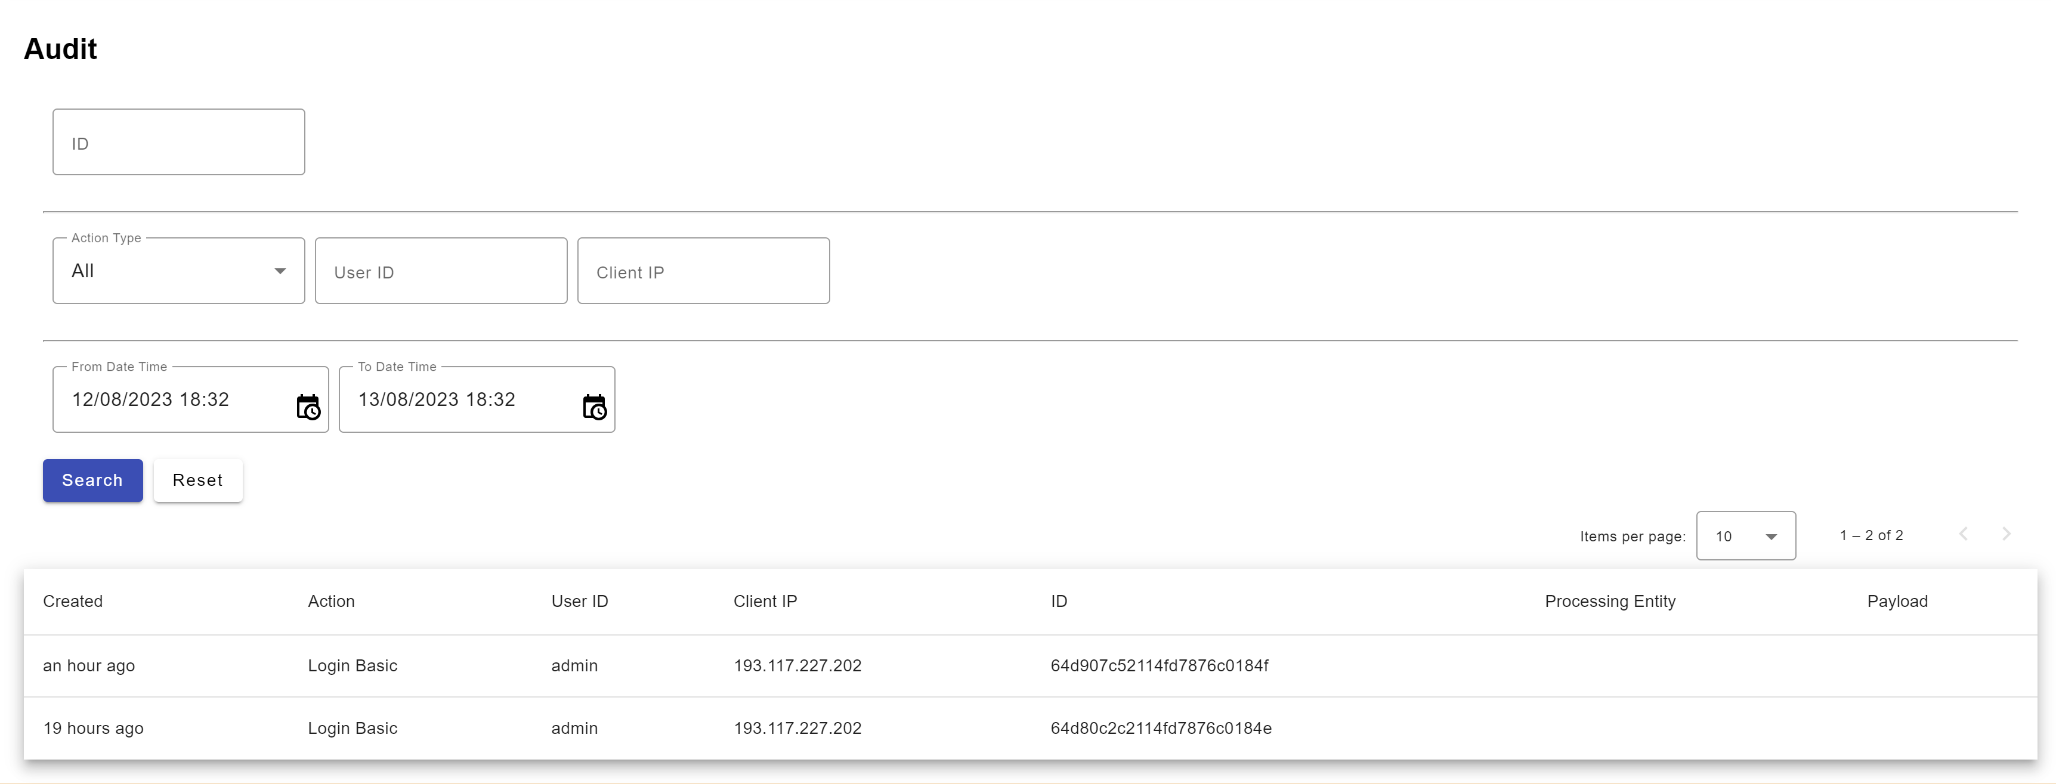Go to previous page of results

[x=1964, y=534]
